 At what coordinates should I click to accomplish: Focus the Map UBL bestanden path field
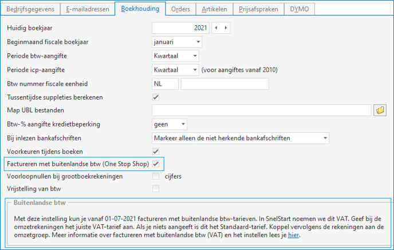[x=261, y=110]
